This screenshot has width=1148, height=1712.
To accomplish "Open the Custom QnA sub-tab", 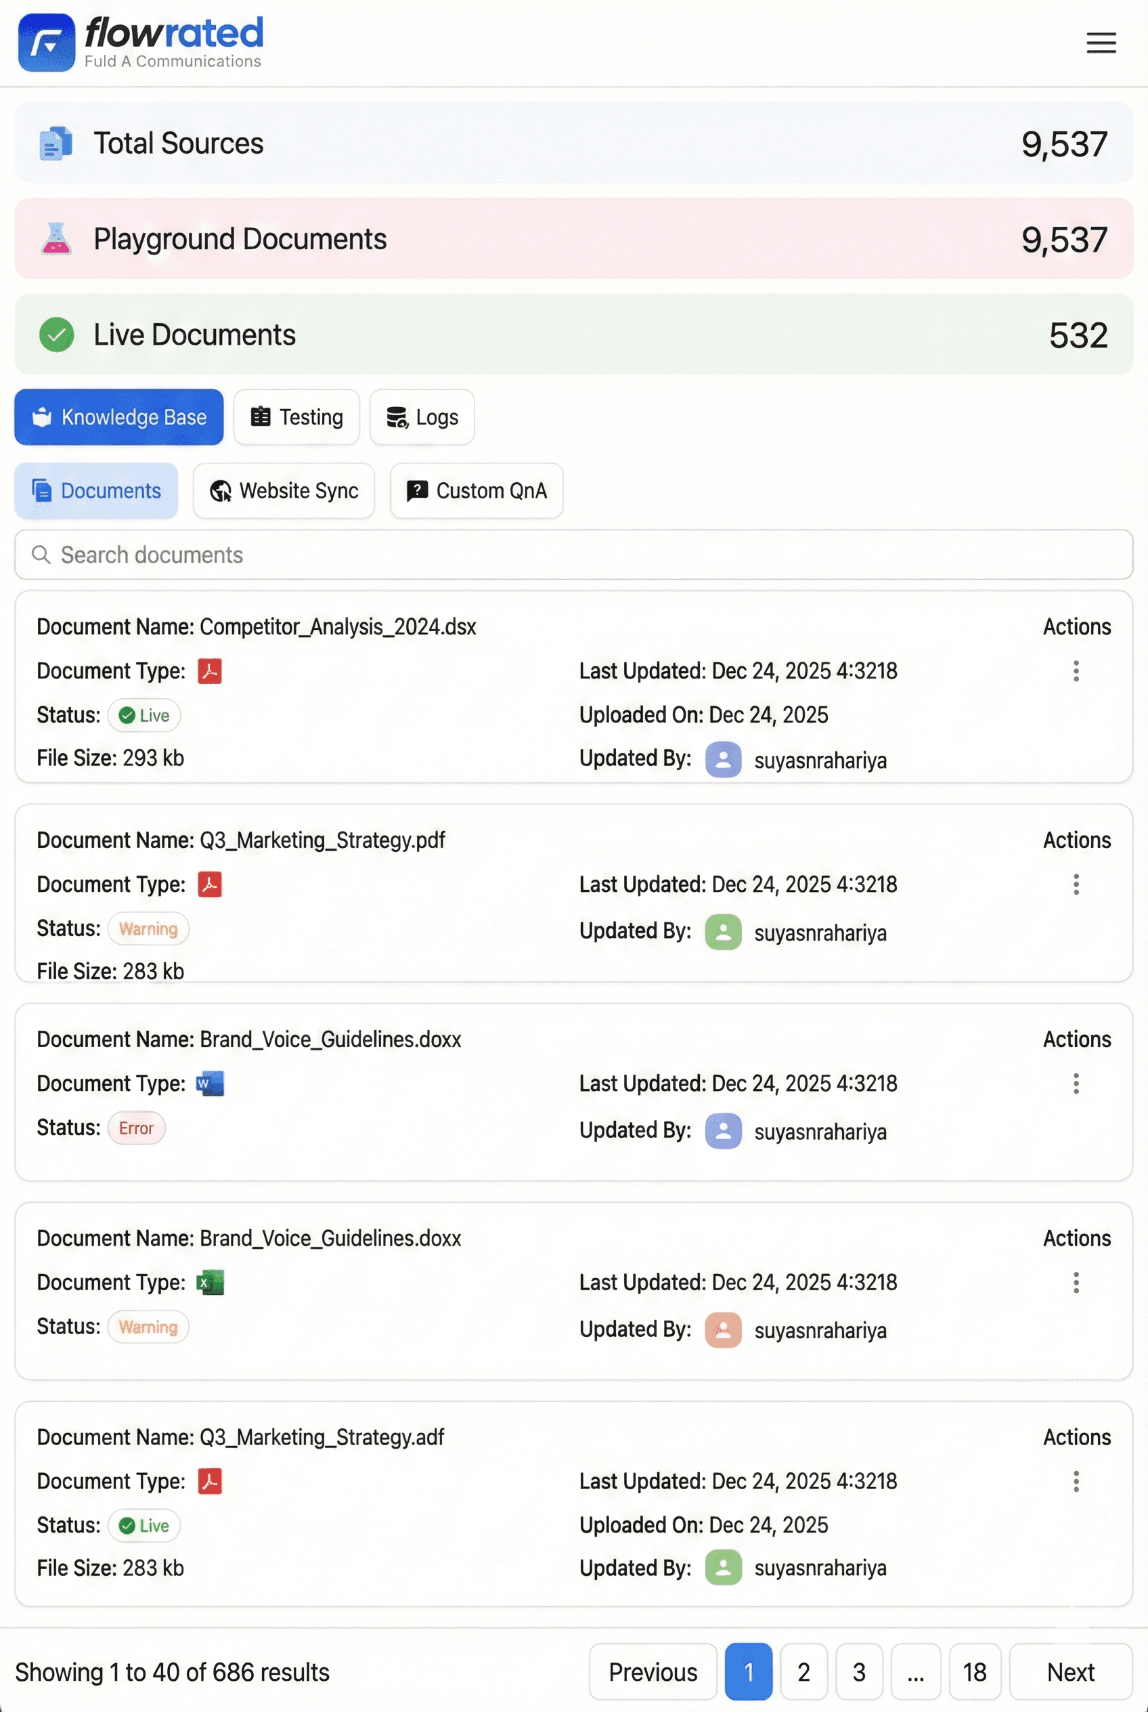I will tap(477, 491).
